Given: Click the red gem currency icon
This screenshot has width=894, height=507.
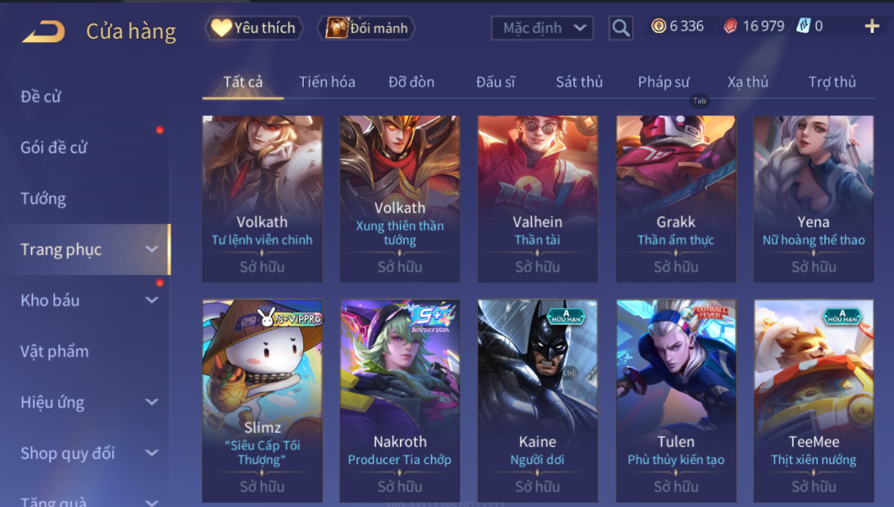Looking at the screenshot, I should click(x=730, y=26).
